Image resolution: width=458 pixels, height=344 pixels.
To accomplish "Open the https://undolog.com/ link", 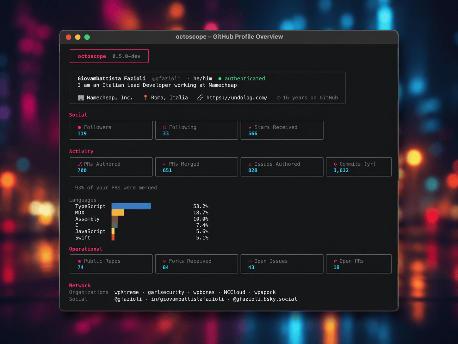I will pyautogui.click(x=237, y=98).
